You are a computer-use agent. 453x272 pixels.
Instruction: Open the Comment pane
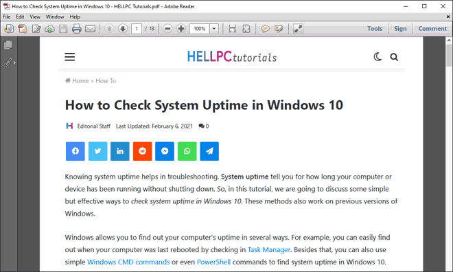(432, 29)
